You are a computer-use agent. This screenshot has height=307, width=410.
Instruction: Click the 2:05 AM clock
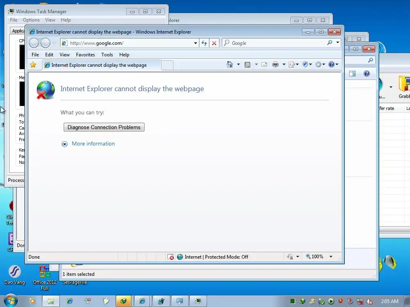(390, 301)
